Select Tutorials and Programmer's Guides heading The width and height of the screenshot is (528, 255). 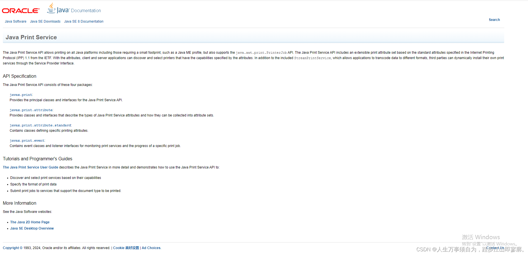coord(38,159)
